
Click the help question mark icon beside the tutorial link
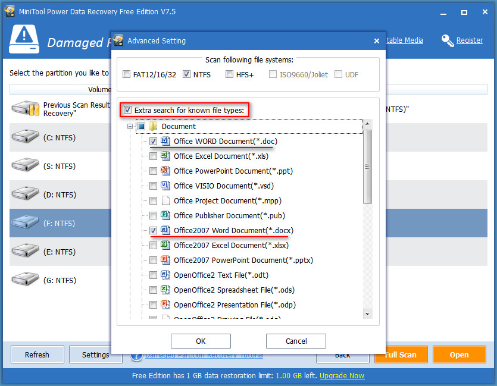136,356
